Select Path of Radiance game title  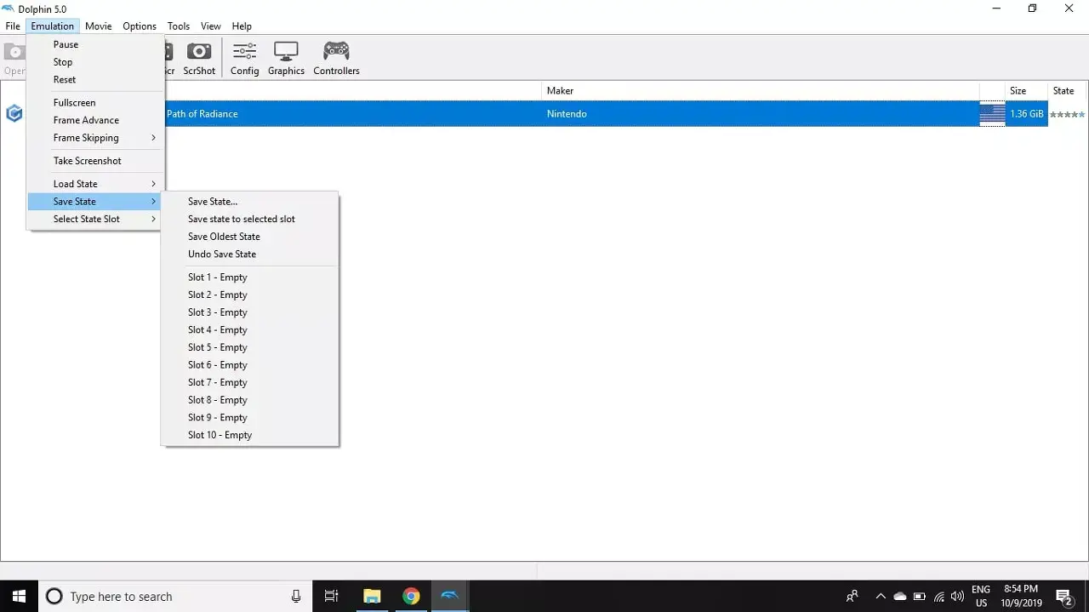pos(202,114)
